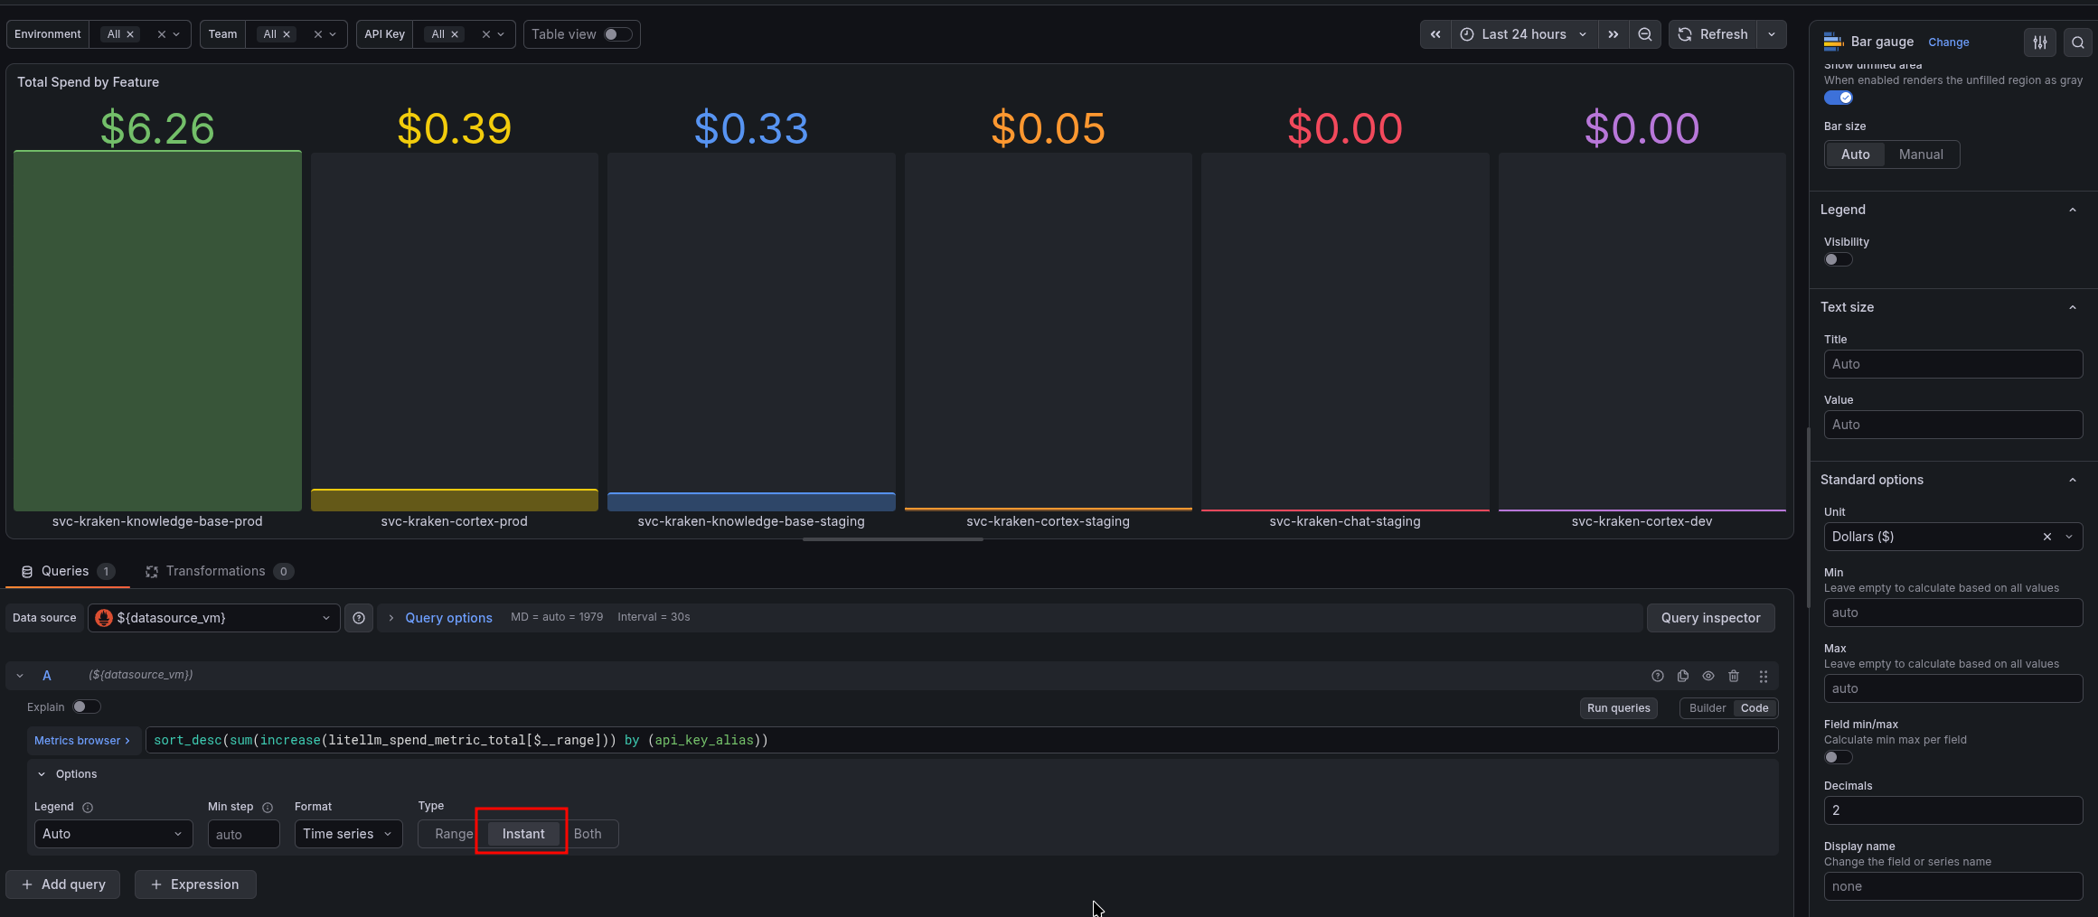Viewport: 2098px width, 917px height.
Task: Open the Unit dropdown
Action: (x=1952, y=537)
